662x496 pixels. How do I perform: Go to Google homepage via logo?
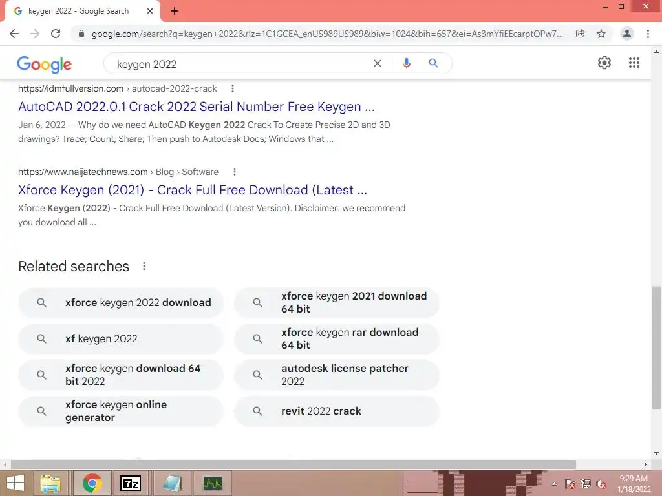[45, 64]
